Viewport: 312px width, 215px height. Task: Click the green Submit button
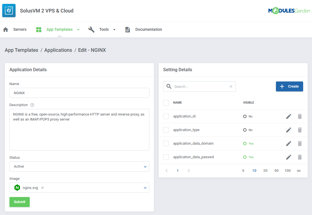pos(19,202)
